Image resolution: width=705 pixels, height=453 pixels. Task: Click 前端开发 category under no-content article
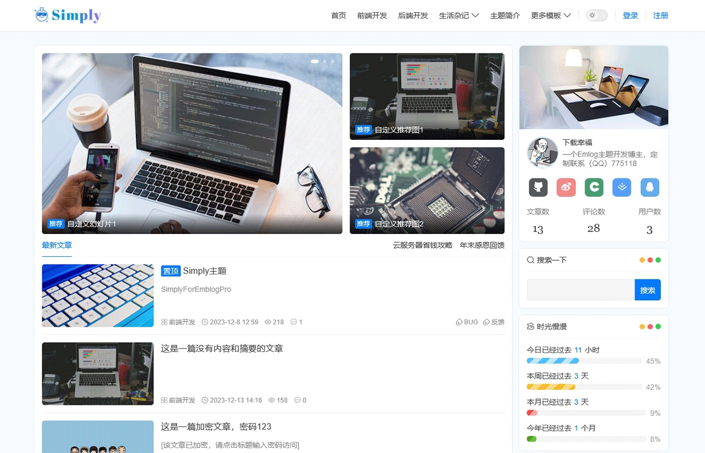(182, 400)
